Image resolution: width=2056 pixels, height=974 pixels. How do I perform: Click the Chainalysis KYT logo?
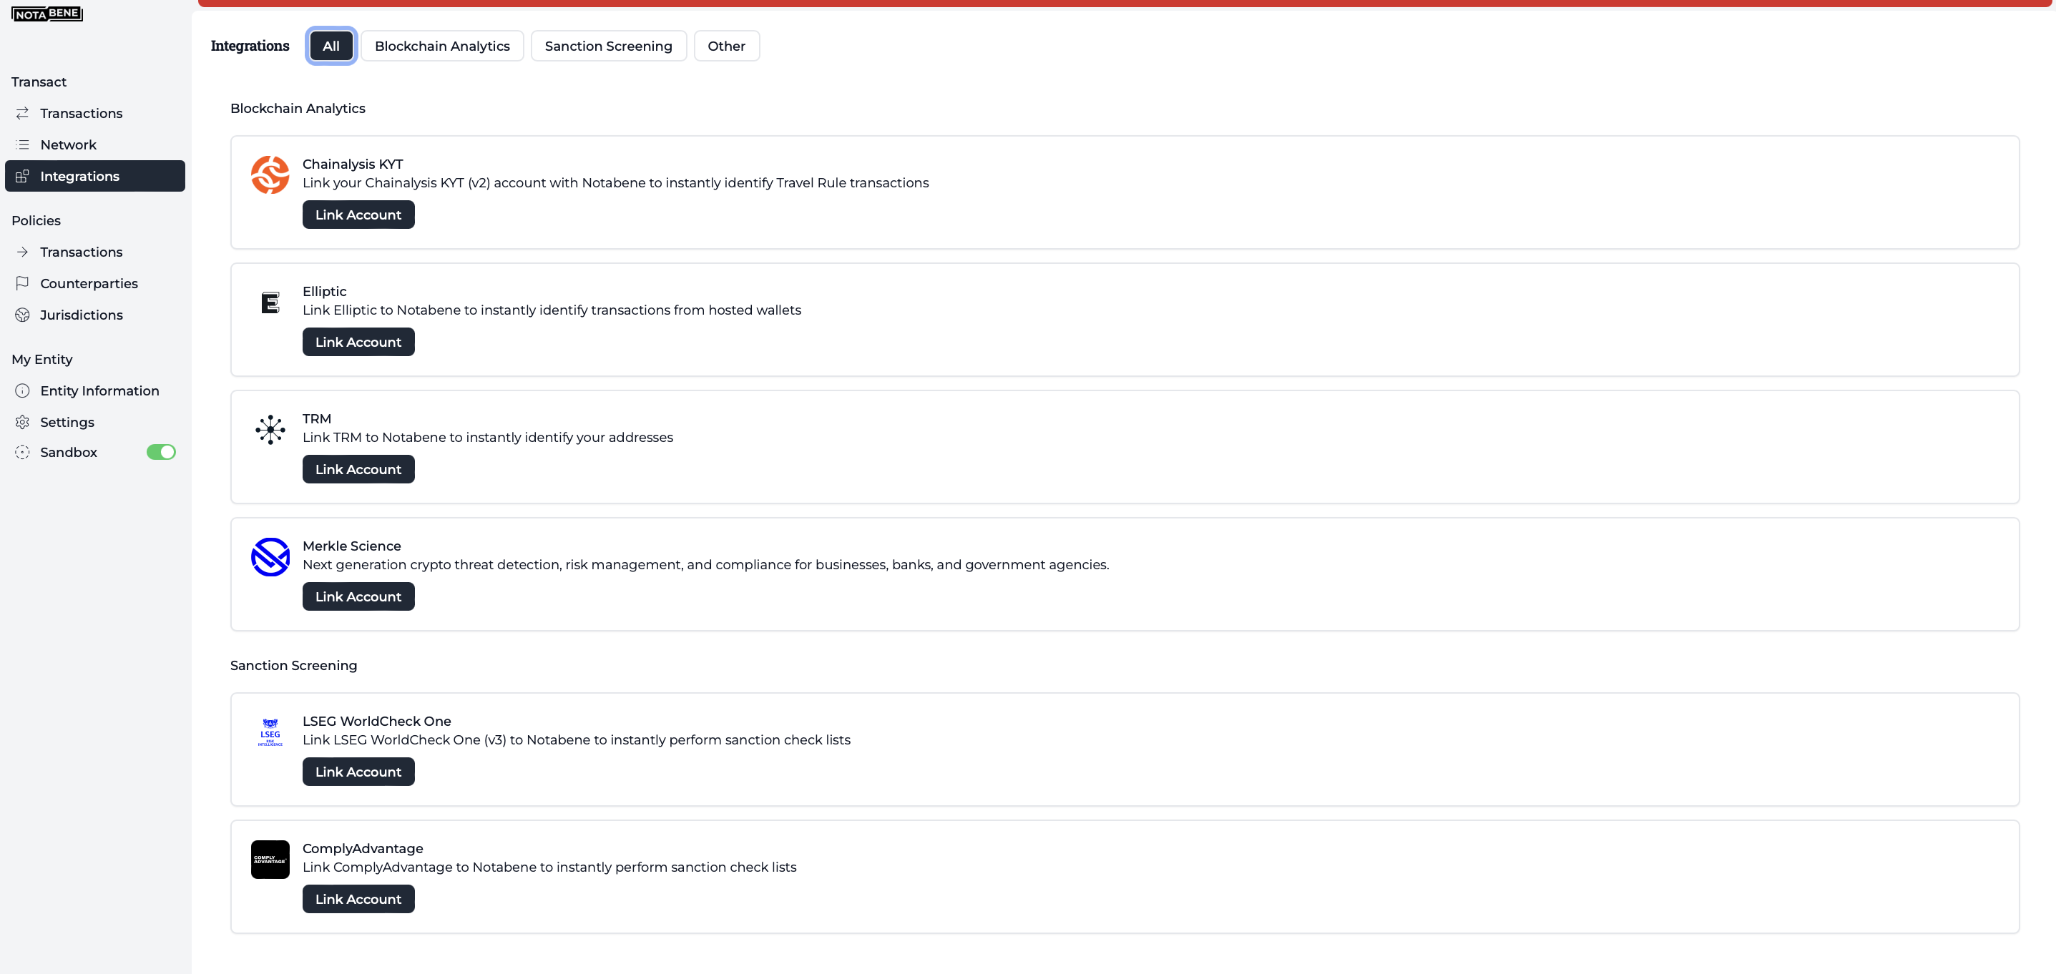(270, 174)
